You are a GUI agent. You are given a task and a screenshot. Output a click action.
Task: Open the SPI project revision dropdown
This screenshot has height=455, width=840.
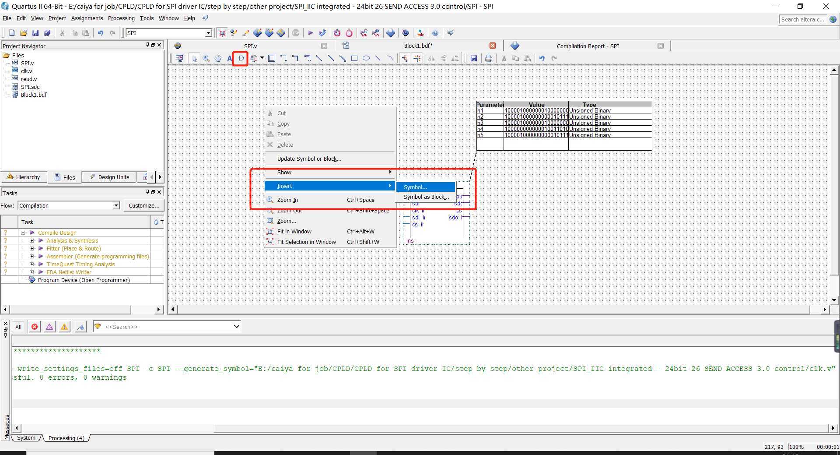coord(208,33)
